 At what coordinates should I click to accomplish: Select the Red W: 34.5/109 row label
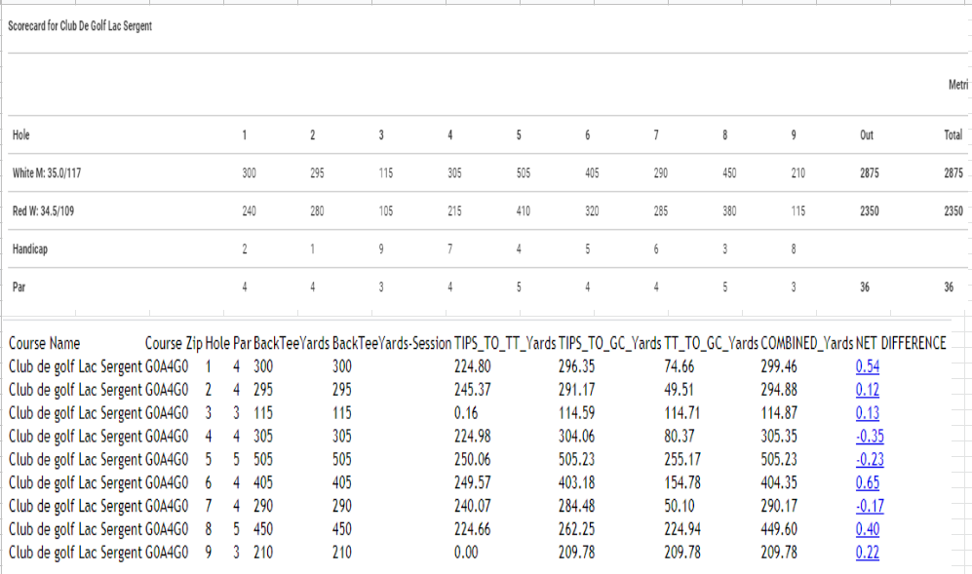tap(43, 211)
